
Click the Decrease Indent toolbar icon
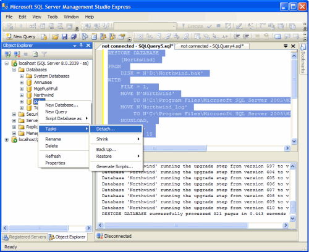click(237, 36)
